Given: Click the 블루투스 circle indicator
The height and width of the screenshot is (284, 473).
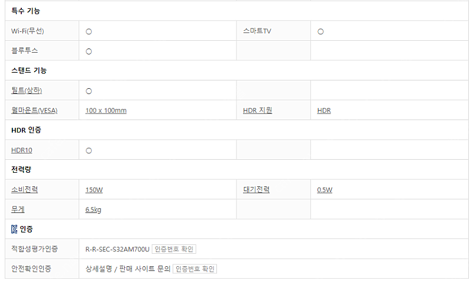Looking at the screenshot, I should (x=89, y=51).
